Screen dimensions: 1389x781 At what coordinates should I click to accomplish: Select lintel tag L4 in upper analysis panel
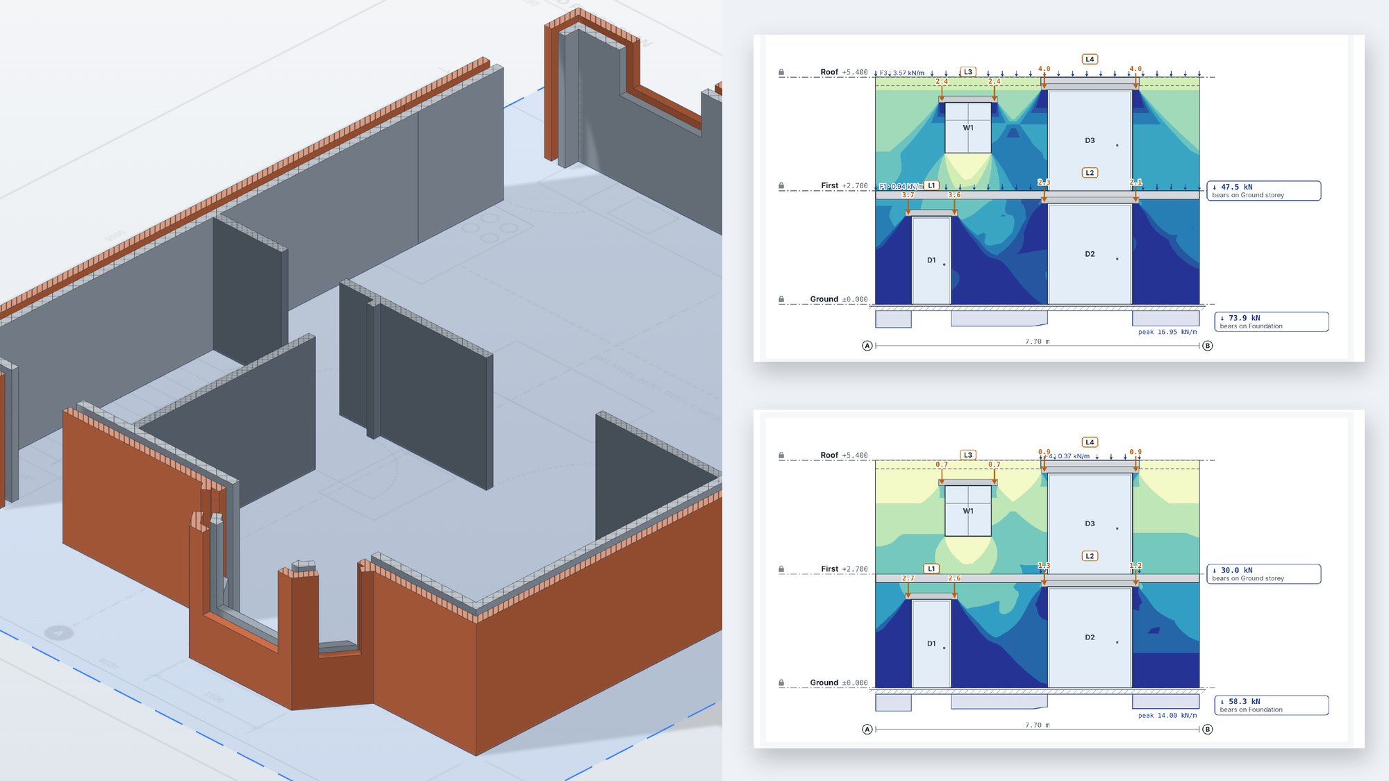pyautogui.click(x=1090, y=59)
